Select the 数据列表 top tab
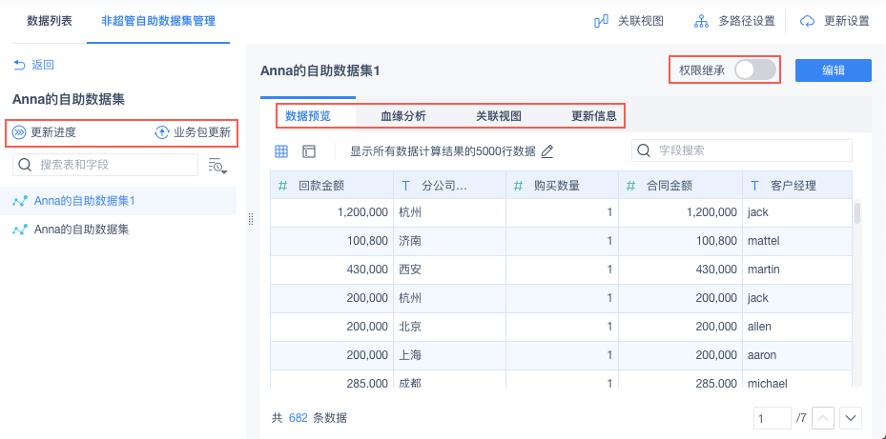The image size is (886, 439). click(48, 21)
